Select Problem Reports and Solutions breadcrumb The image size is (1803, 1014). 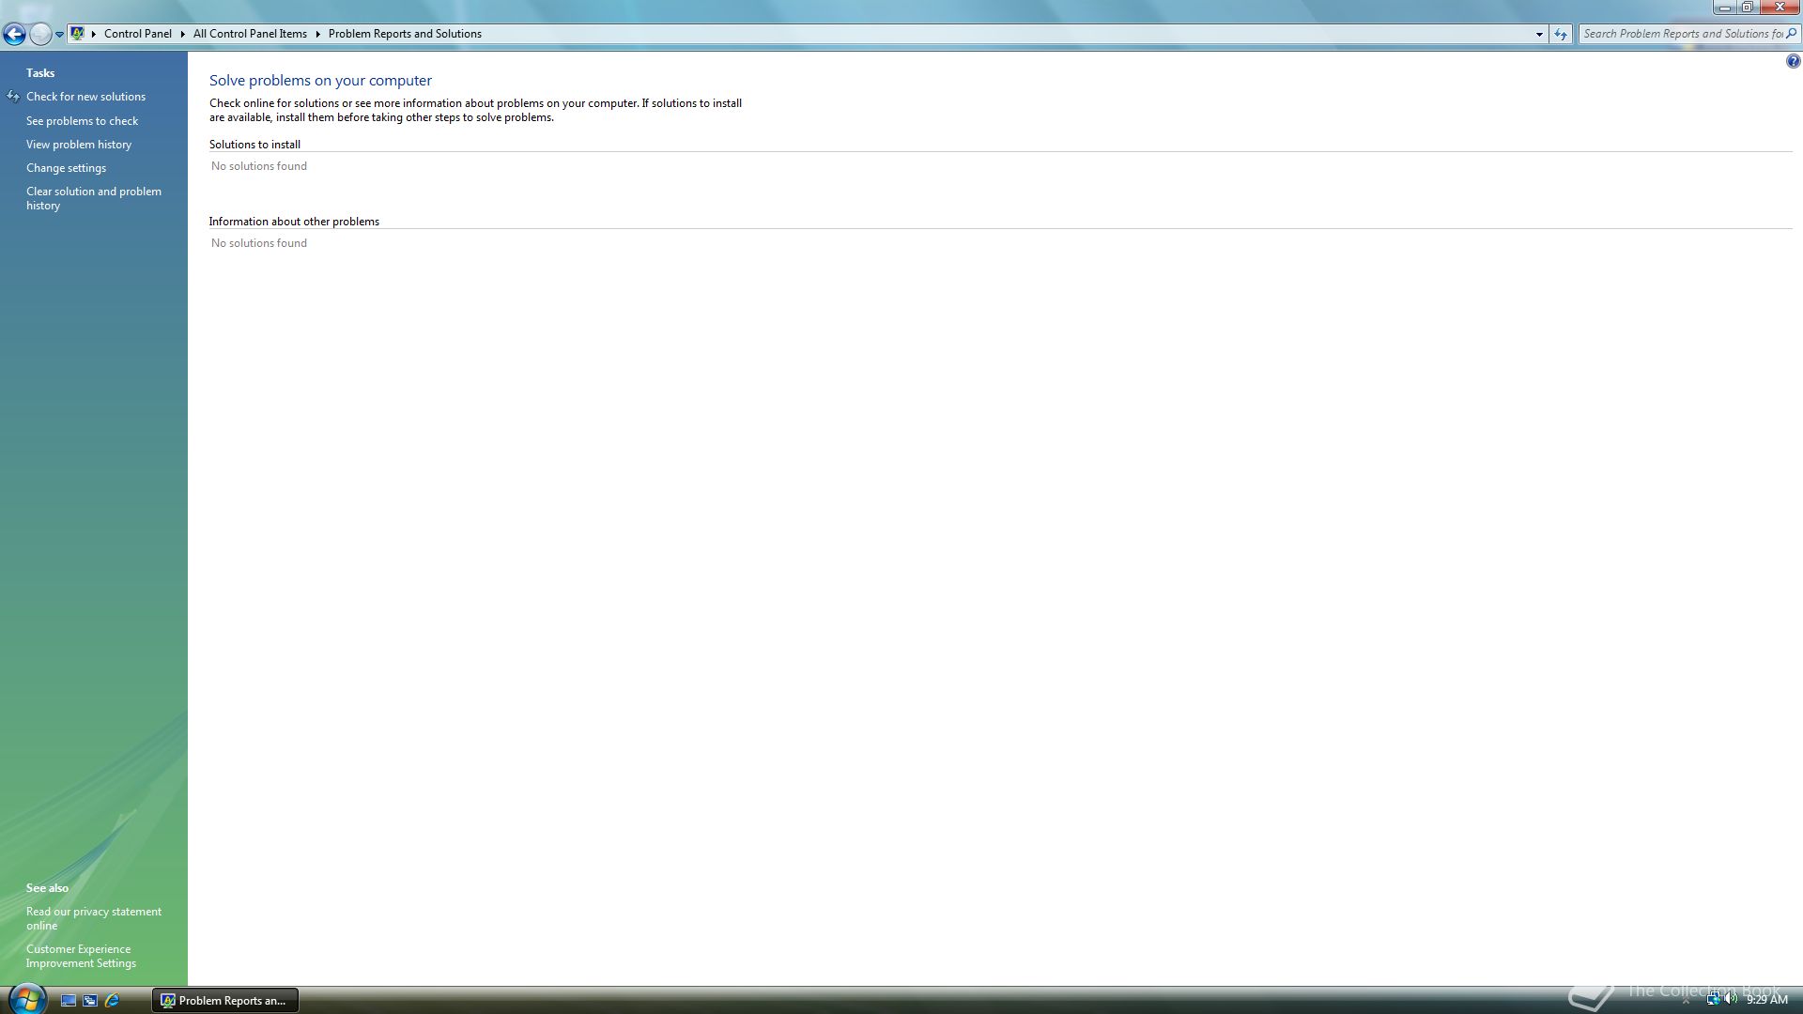pos(405,34)
